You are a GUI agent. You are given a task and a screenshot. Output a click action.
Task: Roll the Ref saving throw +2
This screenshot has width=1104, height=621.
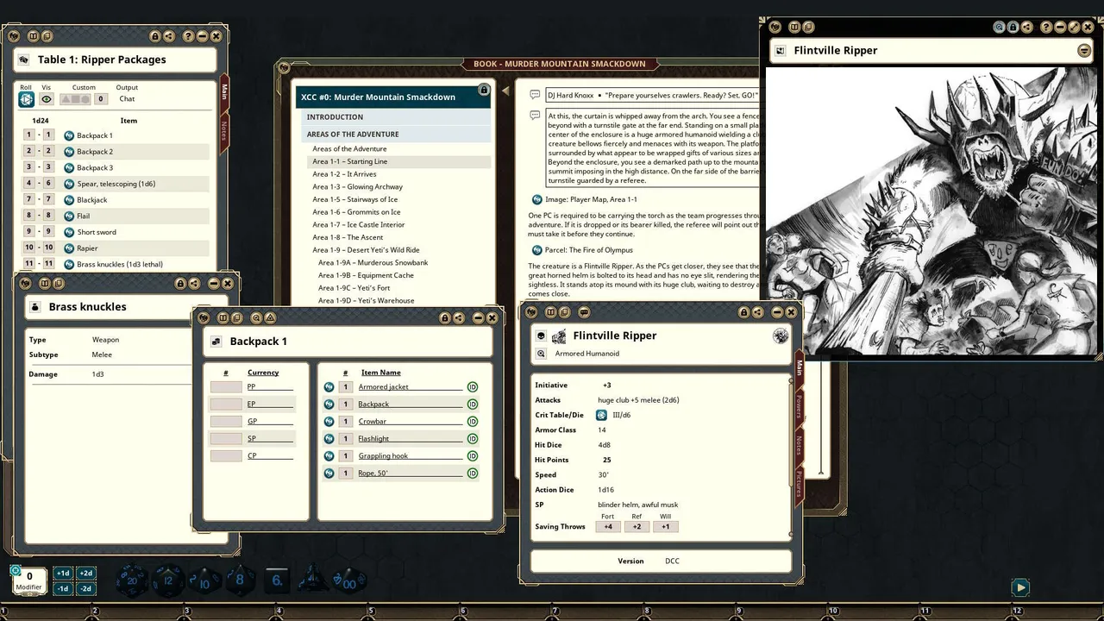point(637,526)
